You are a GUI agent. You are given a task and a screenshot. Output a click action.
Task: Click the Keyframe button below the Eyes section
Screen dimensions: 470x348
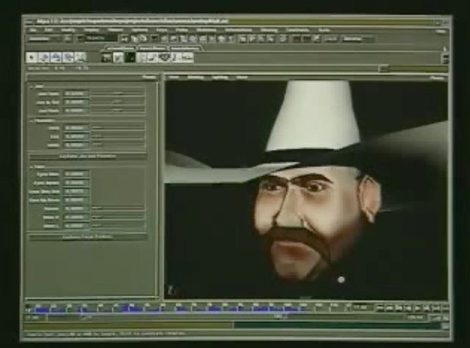87,236
